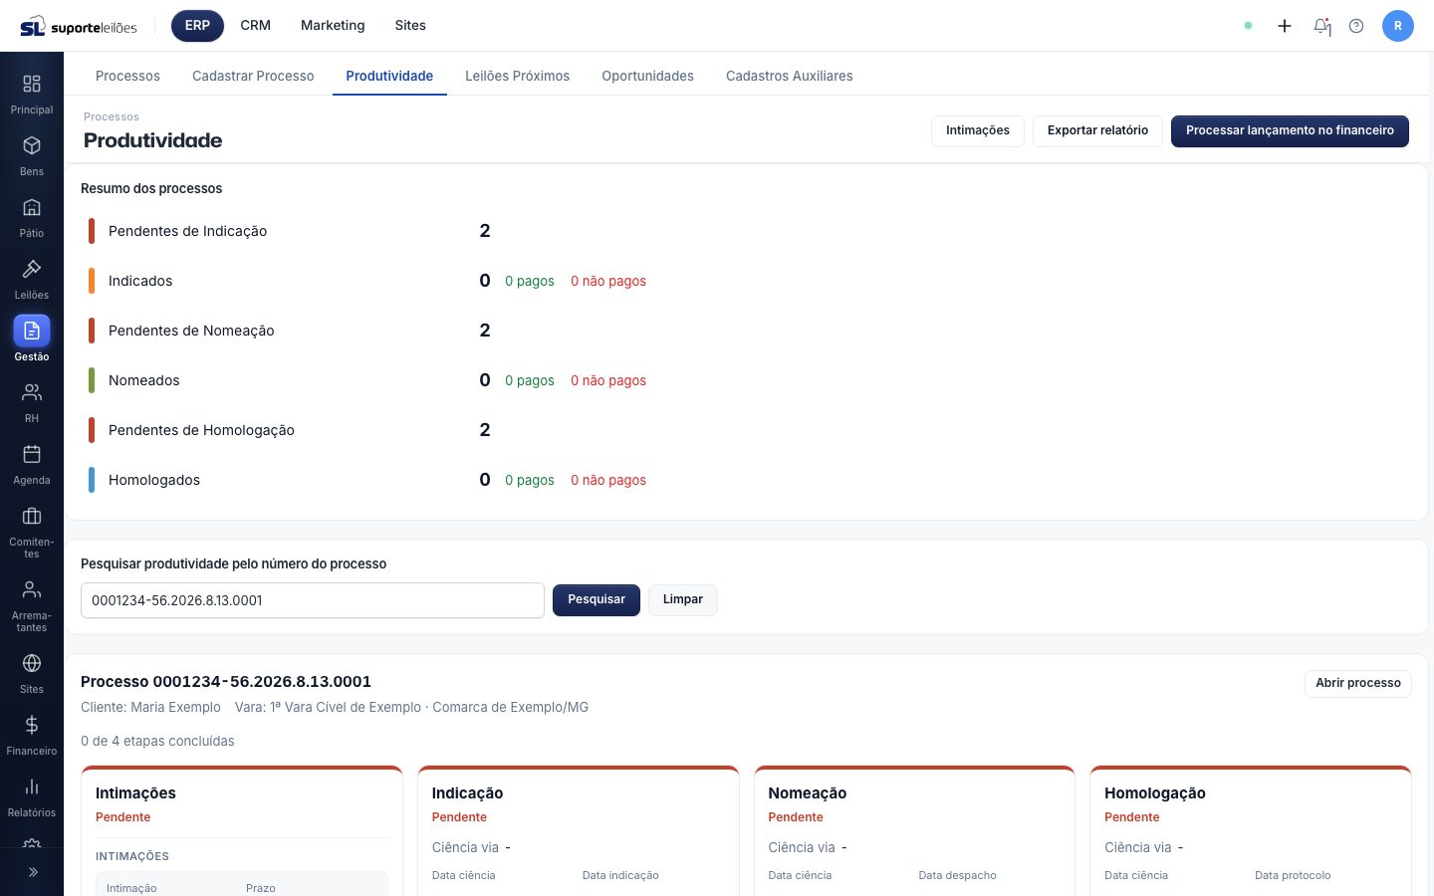Screen dimensions: 1434x896
Task: Open the Agenda calendar icon
Action: [32, 454]
